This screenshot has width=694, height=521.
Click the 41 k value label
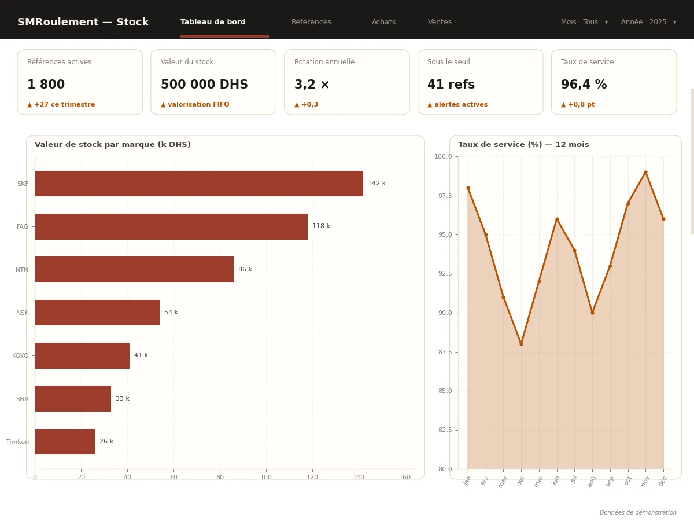141,355
